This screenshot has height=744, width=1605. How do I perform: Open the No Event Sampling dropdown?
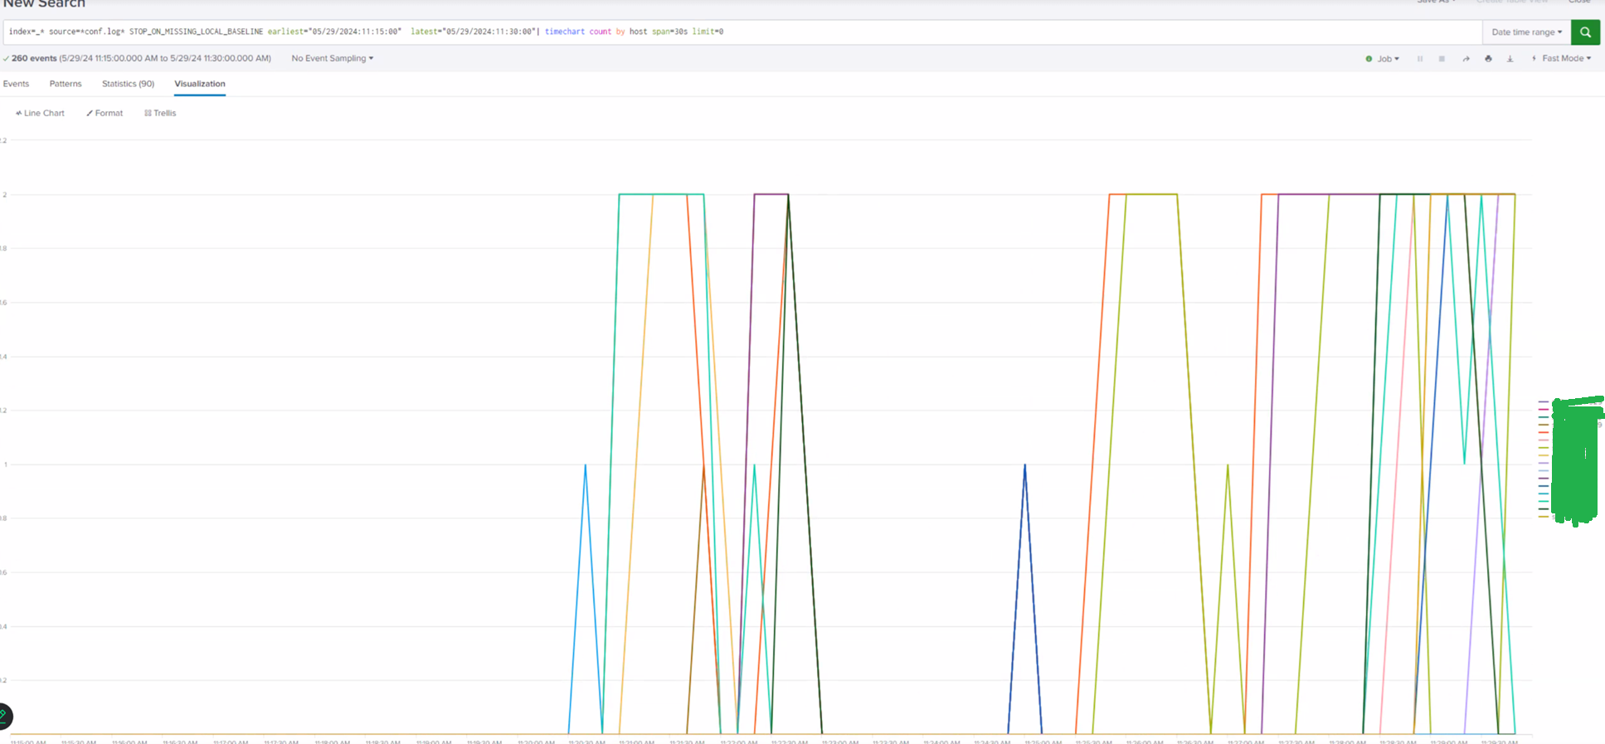tap(332, 59)
